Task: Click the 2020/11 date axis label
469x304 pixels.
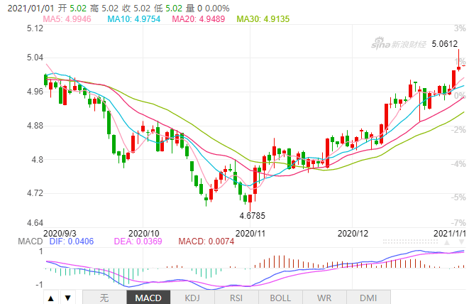Action: 250,233
